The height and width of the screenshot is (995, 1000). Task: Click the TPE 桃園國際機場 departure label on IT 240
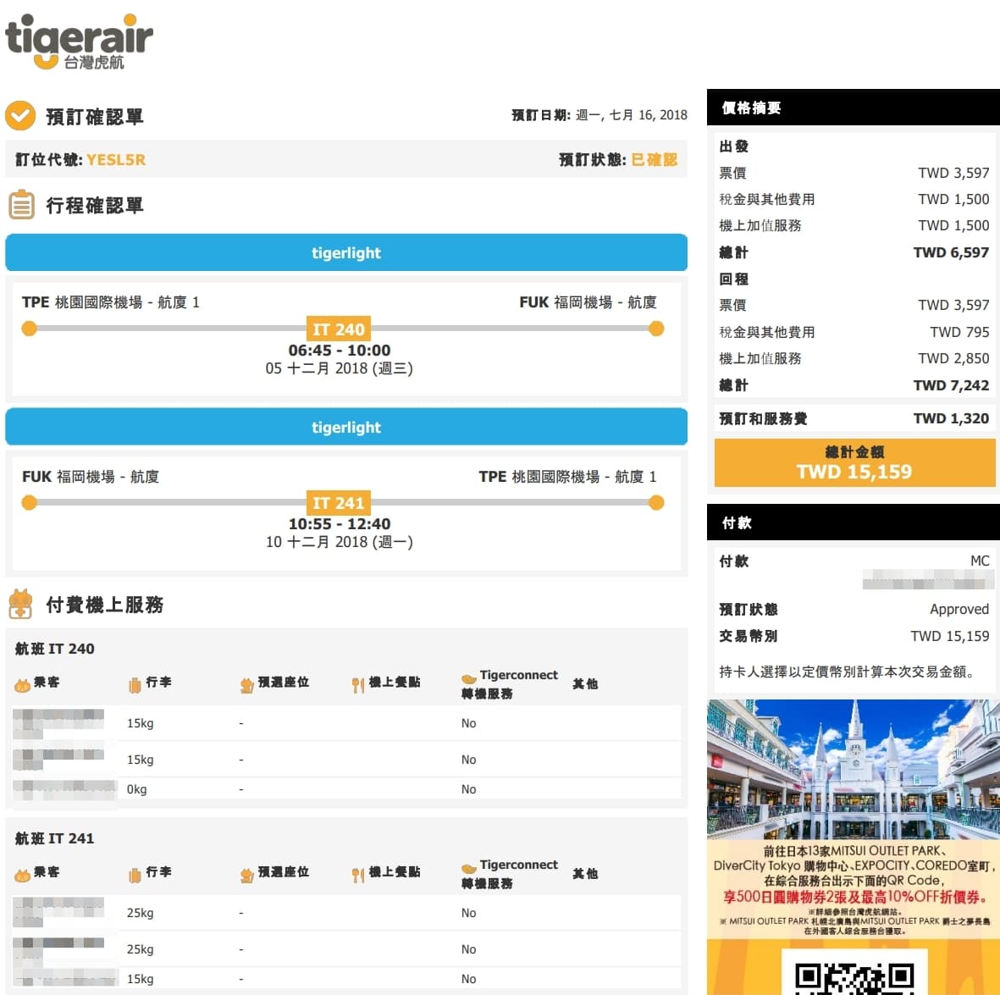pyautogui.click(x=110, y=301)
